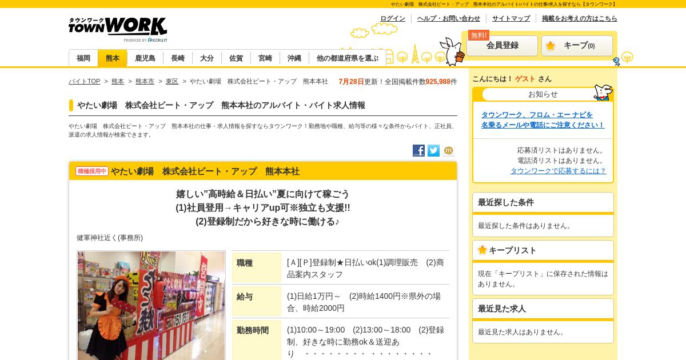Viewport: 686px width, 360px height.
Task: Click the 熊本市 breadcrumb link
Action: 145,82
